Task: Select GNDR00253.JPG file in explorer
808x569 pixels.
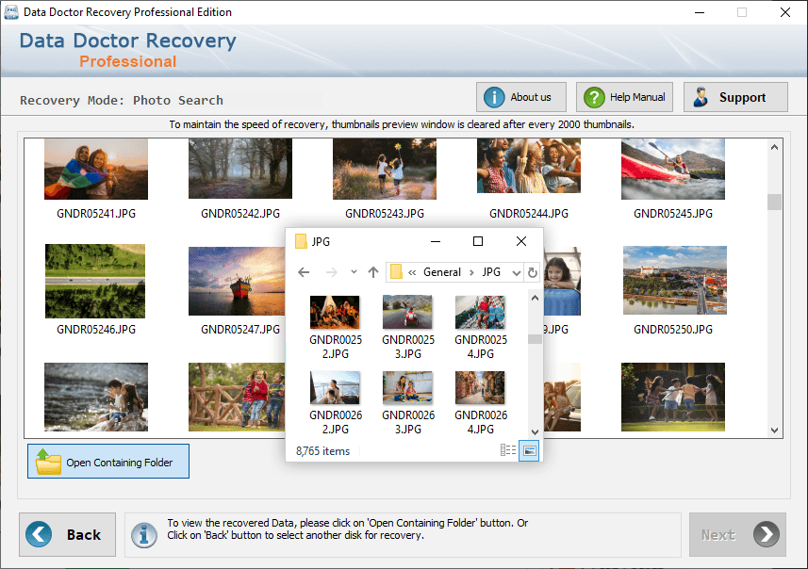Action: 407,328
